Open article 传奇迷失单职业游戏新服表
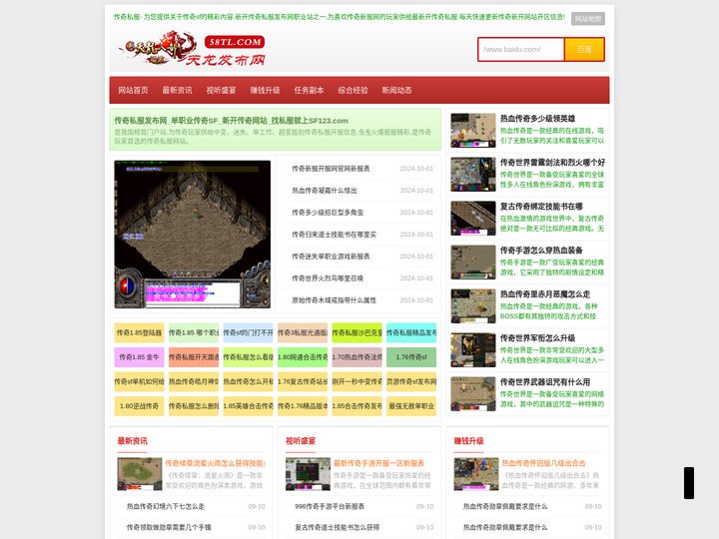This screenshot has width=719, height=539. 331,257
